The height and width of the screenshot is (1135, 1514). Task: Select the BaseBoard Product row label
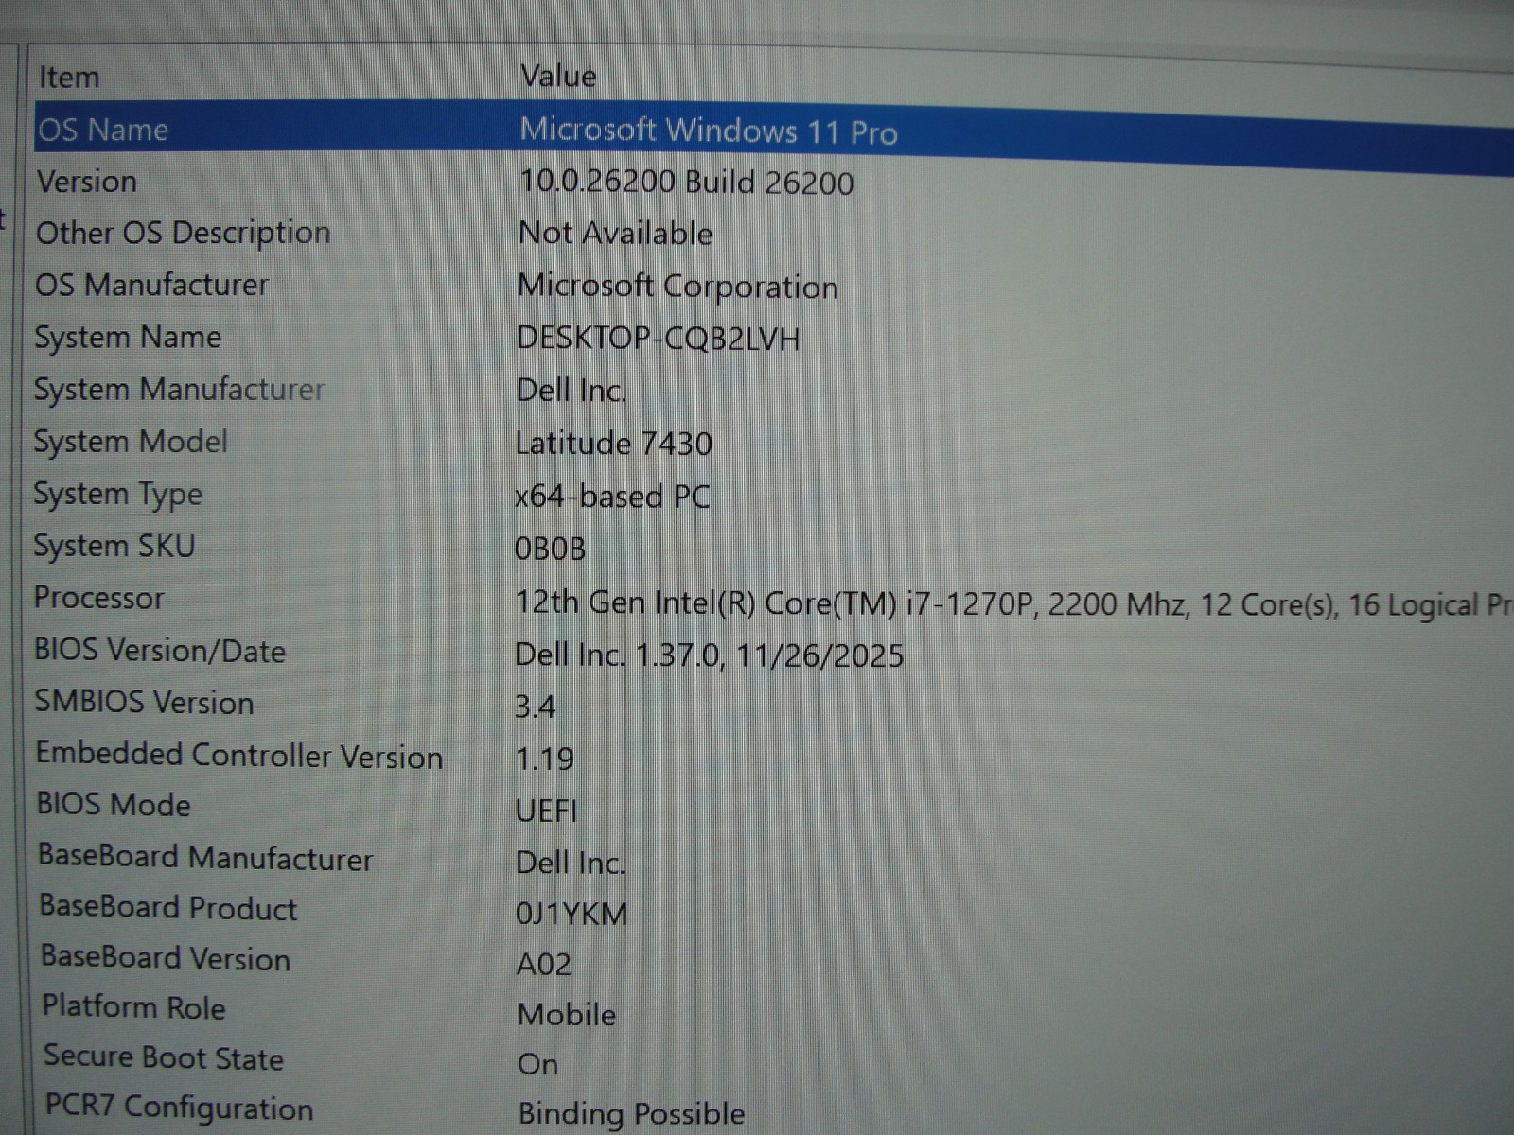[x=167, y=907]
